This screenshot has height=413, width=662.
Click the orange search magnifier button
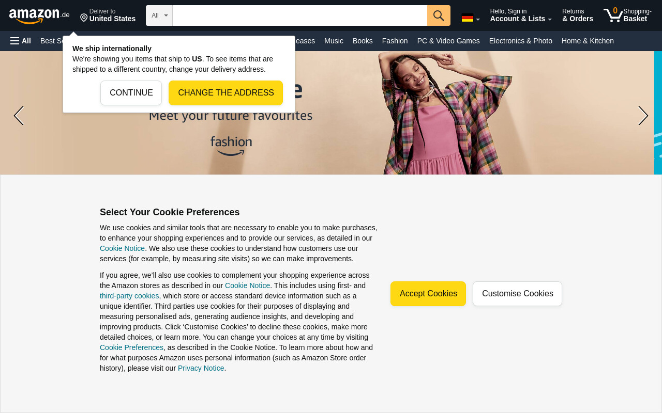point(439,15)
